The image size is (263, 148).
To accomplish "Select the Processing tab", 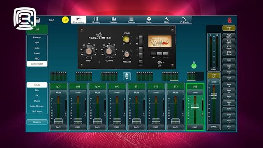I will 78,20.
